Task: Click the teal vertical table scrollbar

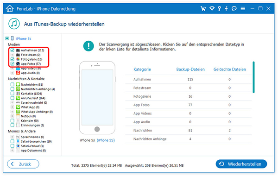Action: click(x=254, y=77)
